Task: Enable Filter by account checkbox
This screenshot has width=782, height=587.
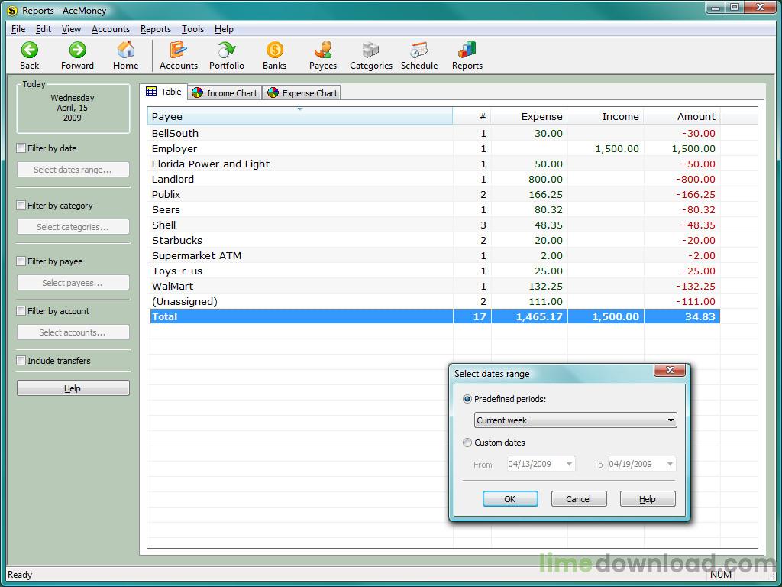Action: click(21, 311)
